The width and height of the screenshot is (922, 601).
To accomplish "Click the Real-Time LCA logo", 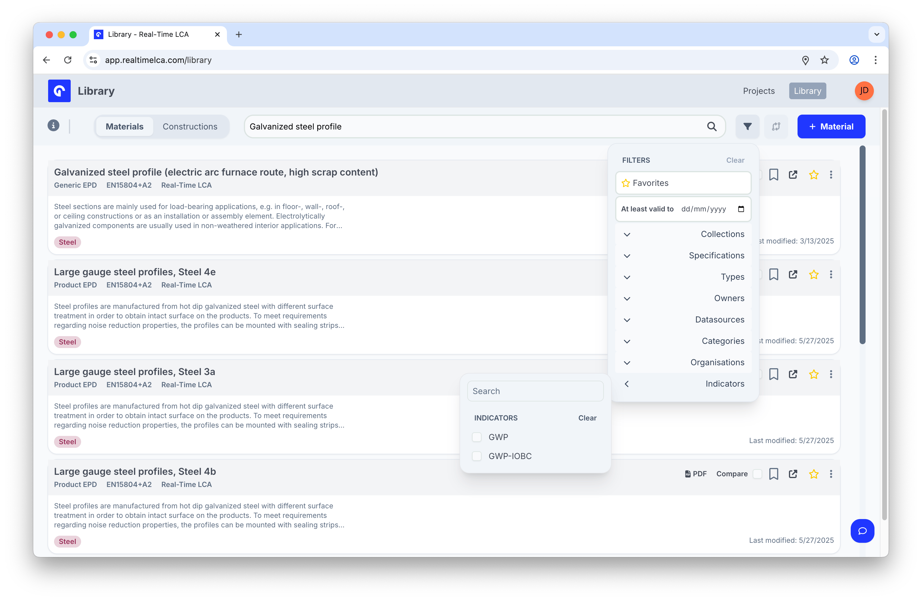I will coord(59,91).
